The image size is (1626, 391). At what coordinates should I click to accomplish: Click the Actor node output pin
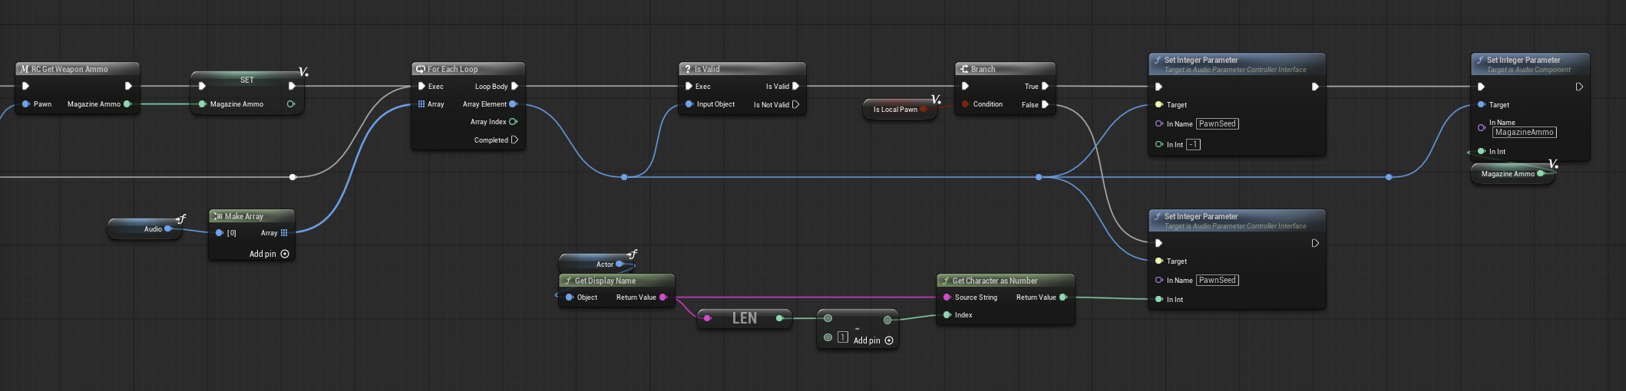[620, 264]
